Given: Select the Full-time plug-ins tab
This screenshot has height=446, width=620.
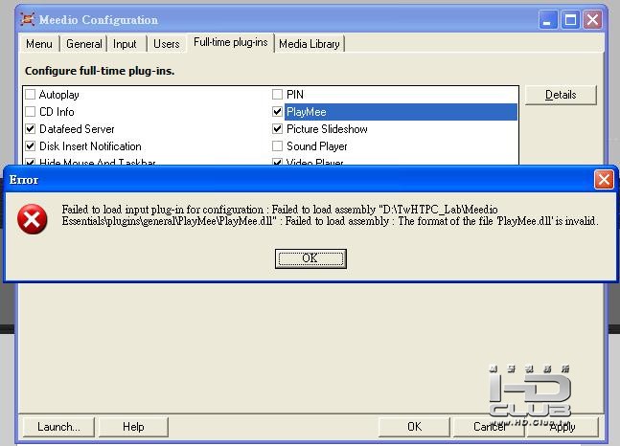Looking at the screenshot, I should coord(231,42).
